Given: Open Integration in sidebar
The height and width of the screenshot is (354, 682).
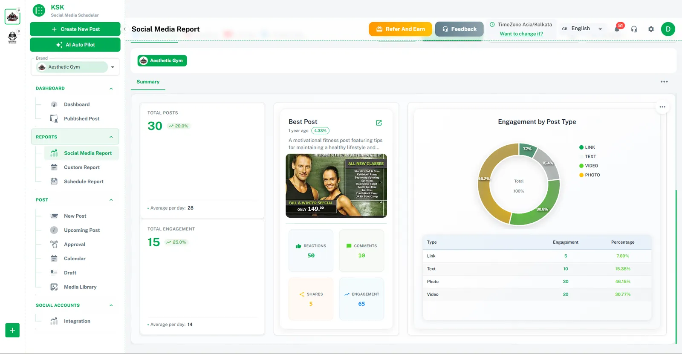Looking at the screenshot, I should point(77,321).
